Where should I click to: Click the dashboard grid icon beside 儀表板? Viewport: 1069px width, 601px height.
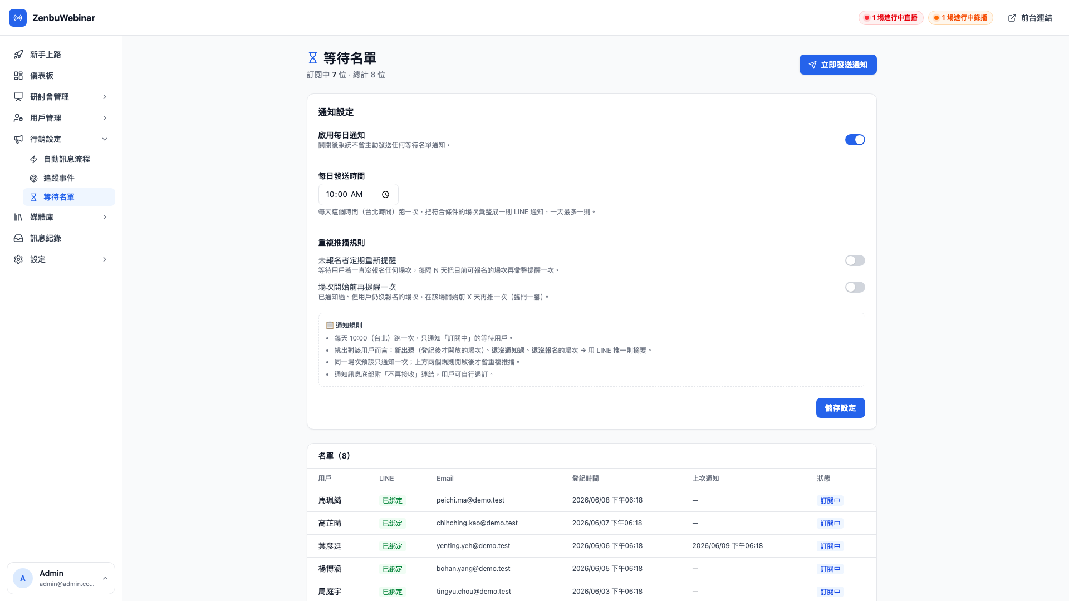pyautogui.click(x=18, y=76)
